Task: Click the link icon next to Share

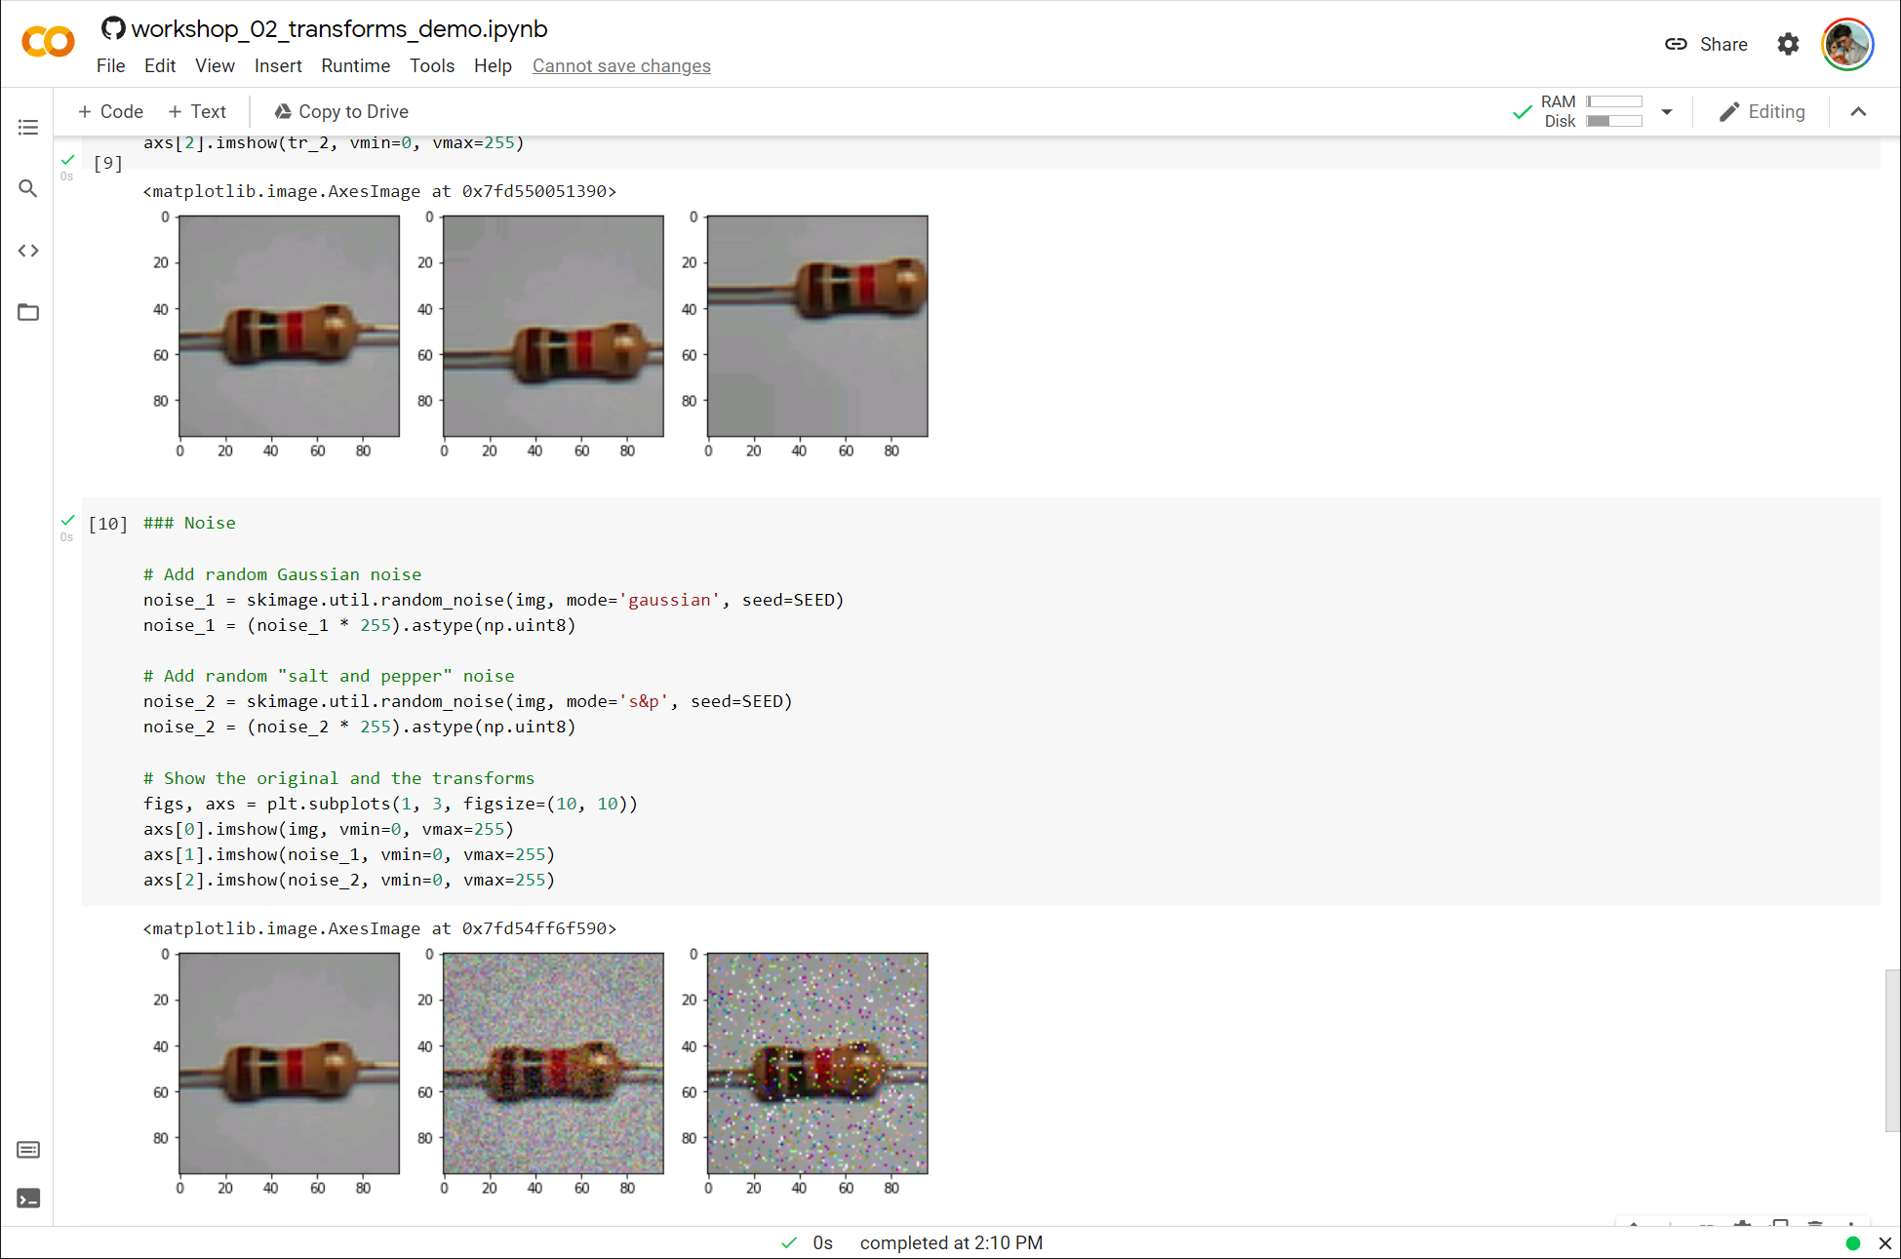Action: (x=1676, y=44)
